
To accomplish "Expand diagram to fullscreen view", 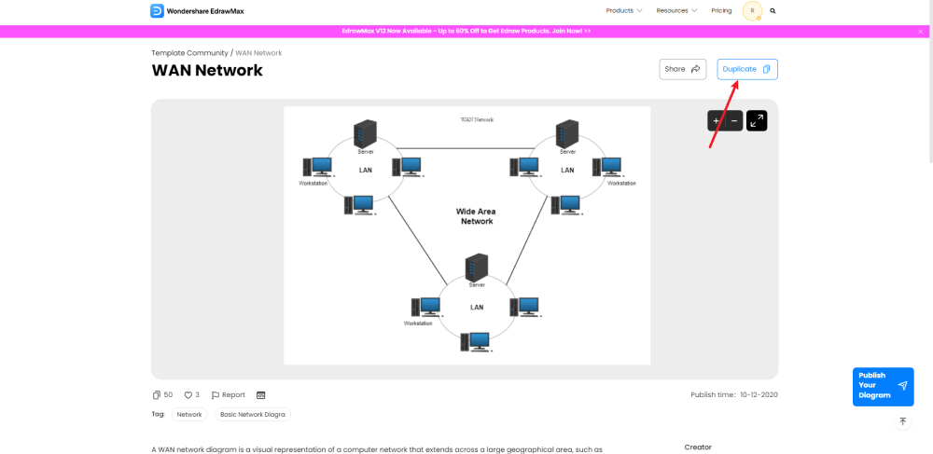I will [757, 120].
